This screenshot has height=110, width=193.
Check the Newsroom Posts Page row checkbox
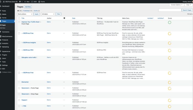click(x=19, y=88)
